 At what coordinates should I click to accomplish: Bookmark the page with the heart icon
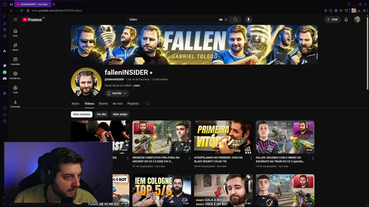click(x=347, y=11)
